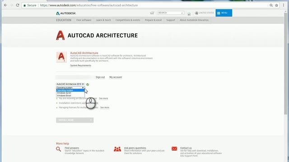Open the Contact us help link
289x162 pixels.
[x=186, y=148]
